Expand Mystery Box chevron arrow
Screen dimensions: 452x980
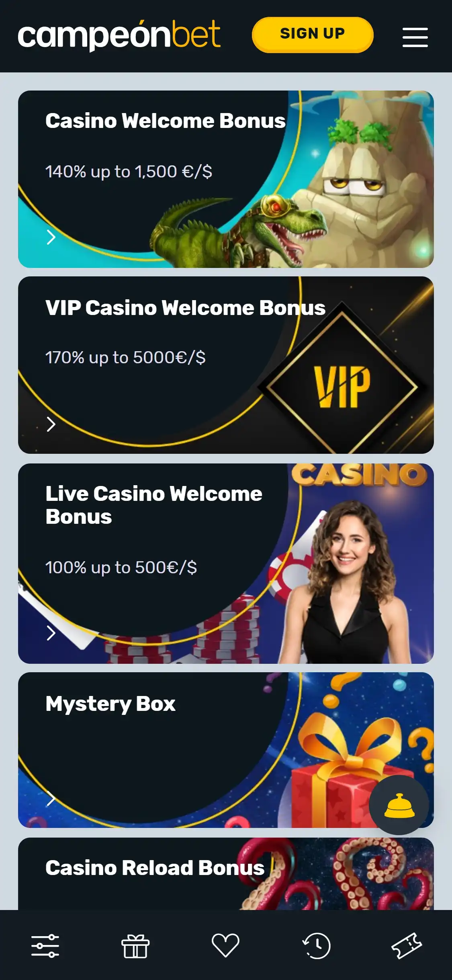51,799
